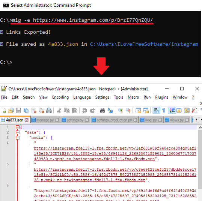Viewport: 202px width, 201px height.
Task: Open the .mp4 fbcdn link on line 5
Action: pos(115,175)
